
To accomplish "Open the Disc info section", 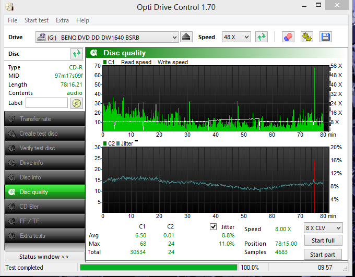I will (x=45, y=177).
